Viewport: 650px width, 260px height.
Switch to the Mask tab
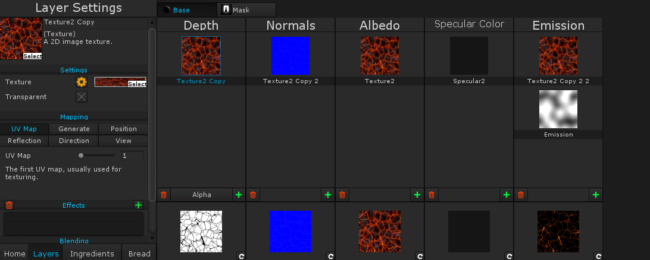pyautogui.click(x=246, y=10)
